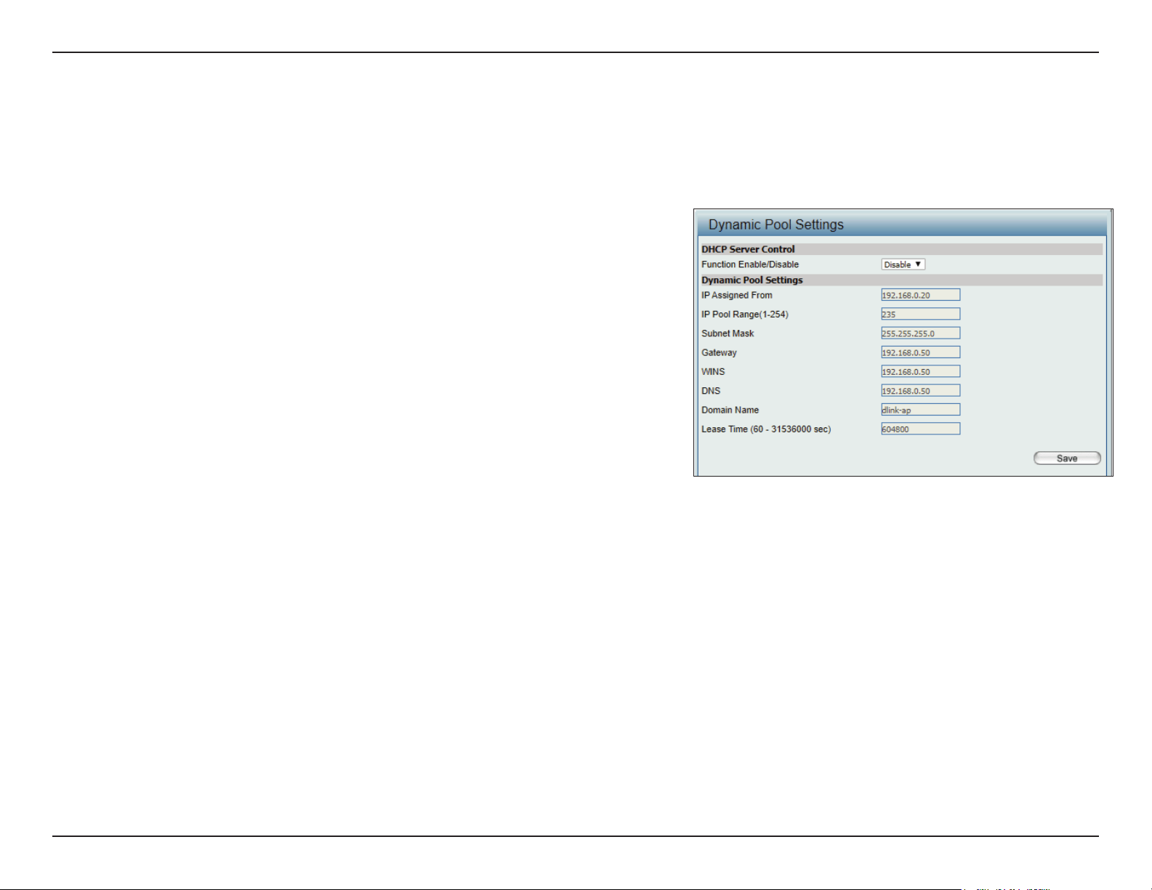Click the 'DHCP Server Control' section header
Viewport: 1152px width, 890px height.
[748, 249]
